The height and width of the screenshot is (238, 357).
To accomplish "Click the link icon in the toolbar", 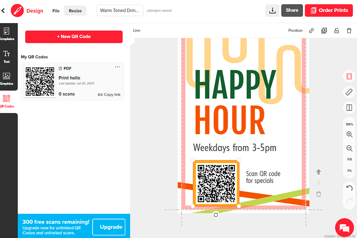I will tap(311, 30).
